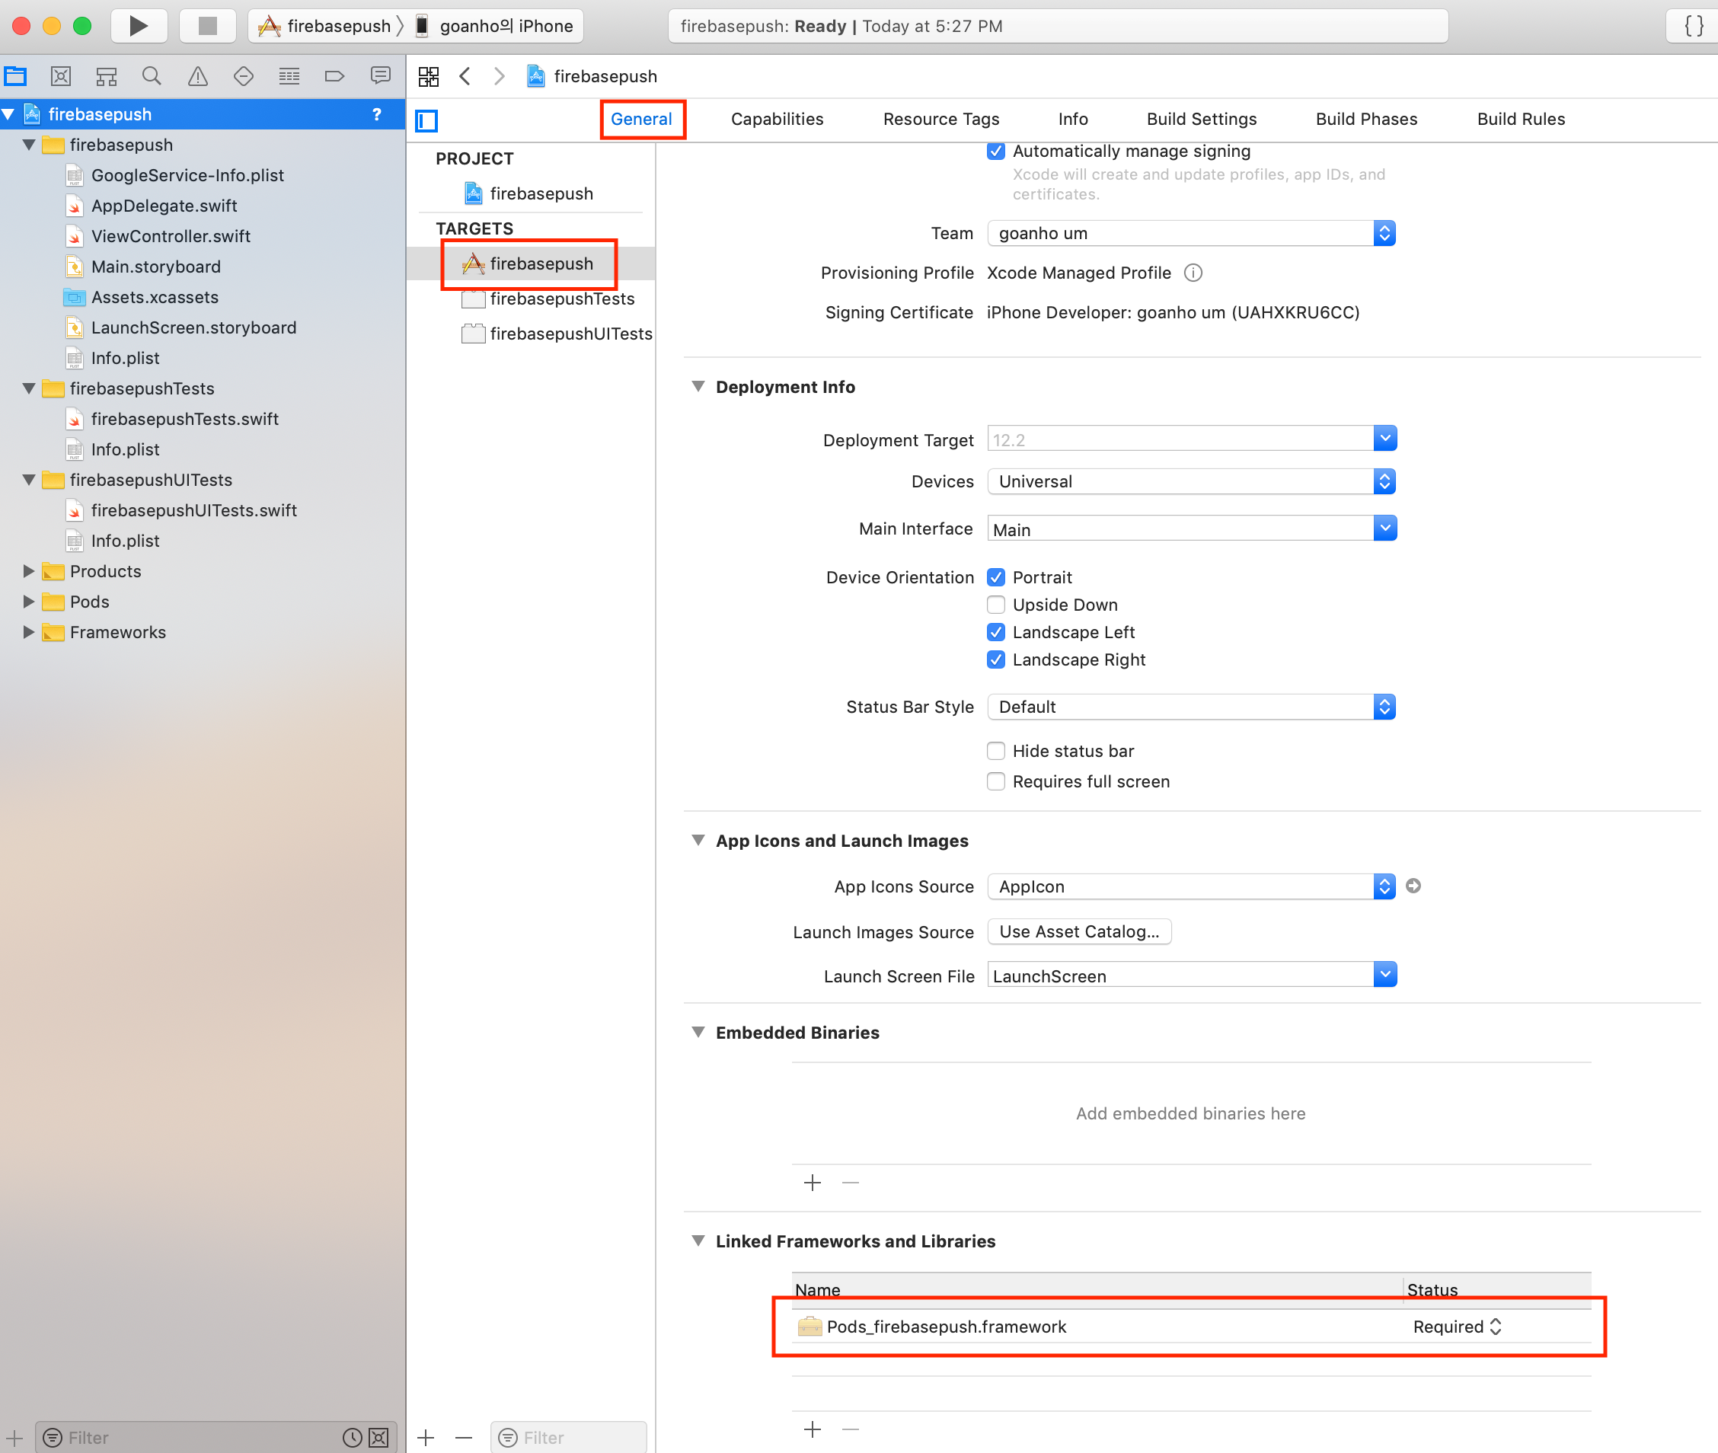Open the Capabilities tab
1718x1453 pixels.
click(777, 120)
